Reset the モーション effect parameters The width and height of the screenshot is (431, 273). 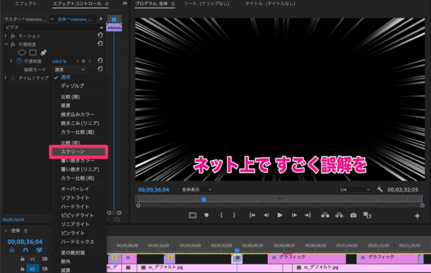point(100,35)
